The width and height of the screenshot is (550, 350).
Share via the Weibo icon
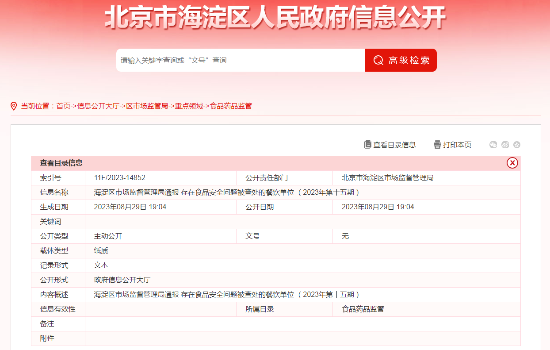(505, 145)
